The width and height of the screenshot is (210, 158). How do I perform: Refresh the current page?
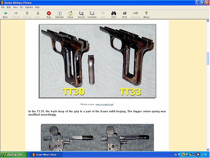(x=59, y=15)
